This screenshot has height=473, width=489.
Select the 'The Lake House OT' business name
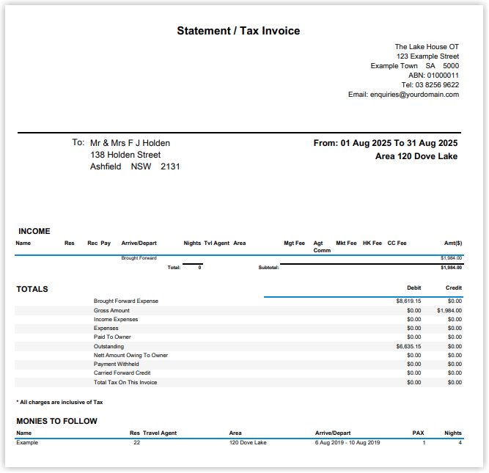pyautogui.click(x=427, y=47)
